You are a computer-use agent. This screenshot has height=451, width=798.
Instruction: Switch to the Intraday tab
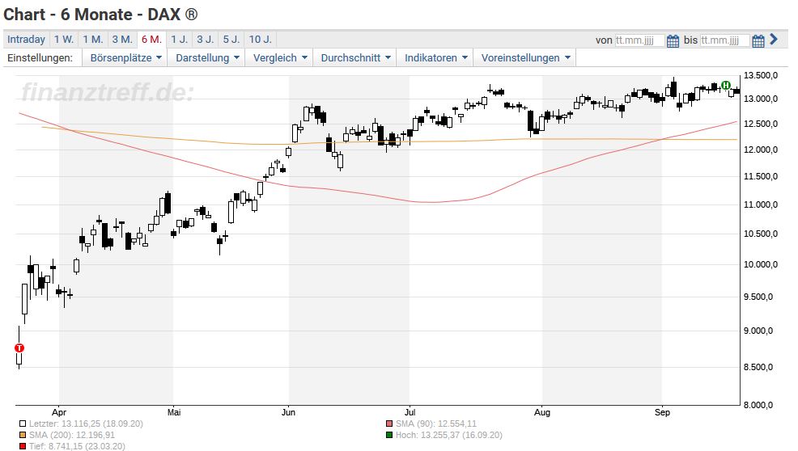26,39
